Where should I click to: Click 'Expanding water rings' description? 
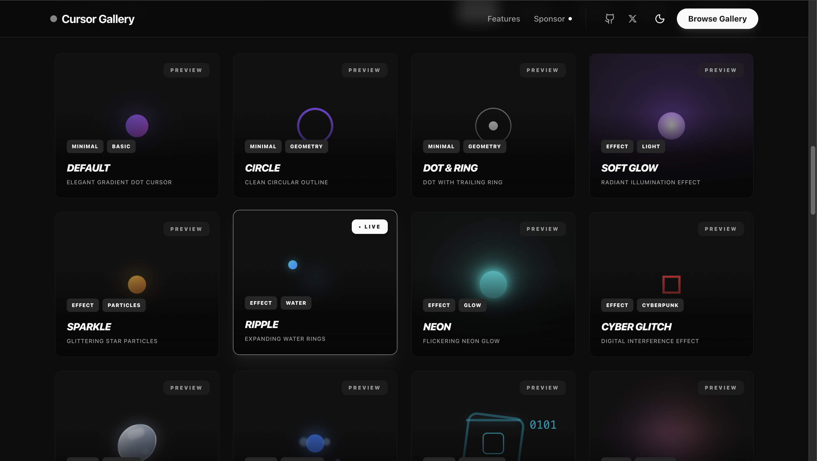pyautogui.click(x=285, y=339)
